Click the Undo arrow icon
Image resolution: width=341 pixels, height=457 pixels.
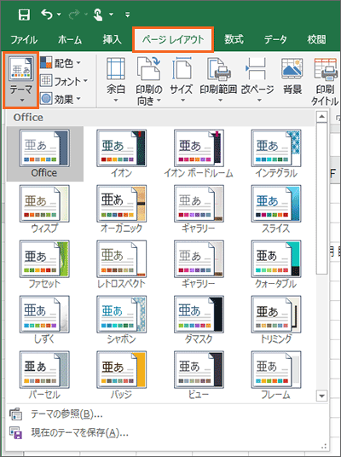click(x=47, y=14)
